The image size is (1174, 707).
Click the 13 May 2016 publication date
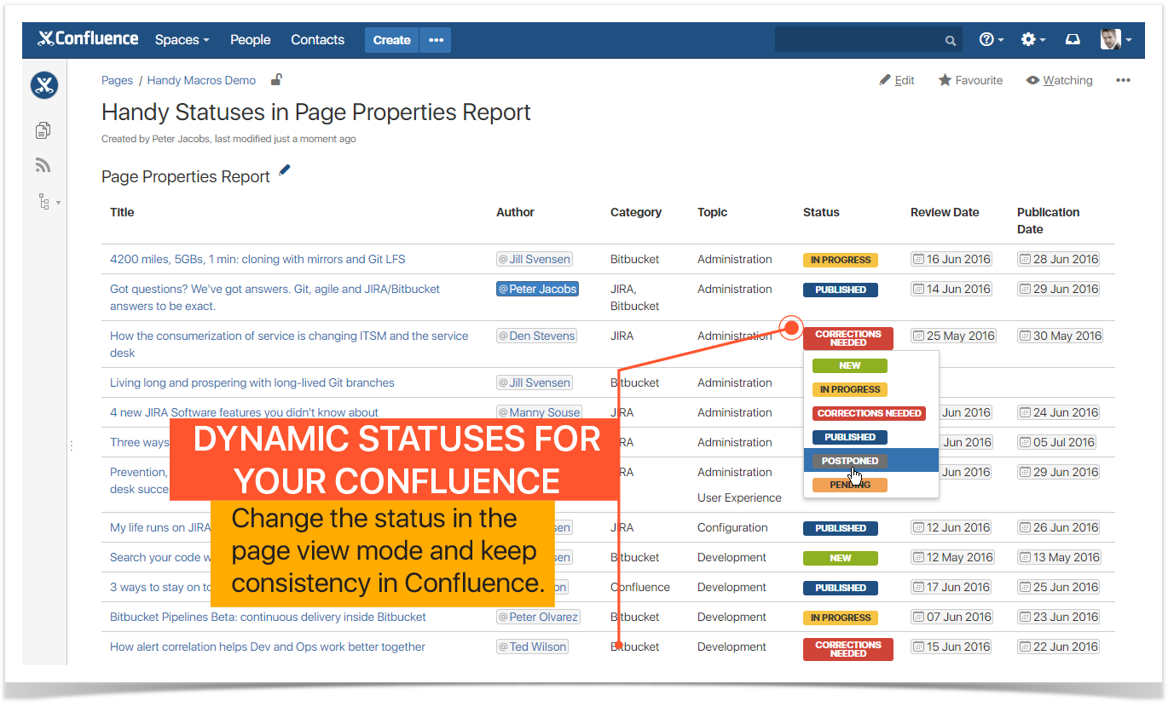[1059, 557]
